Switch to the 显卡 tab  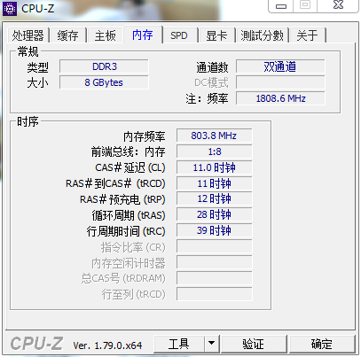[216, 35]
